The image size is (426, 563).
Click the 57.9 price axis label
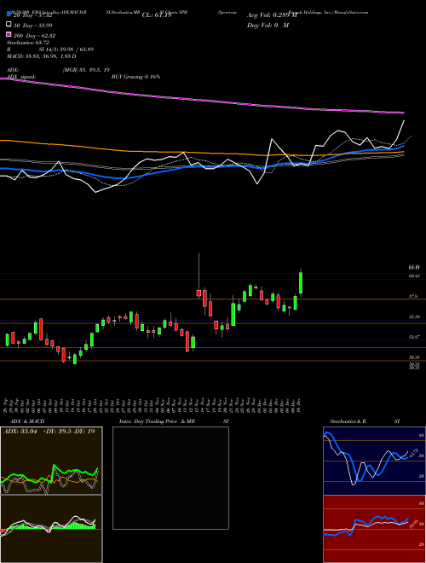coord(412,296)
